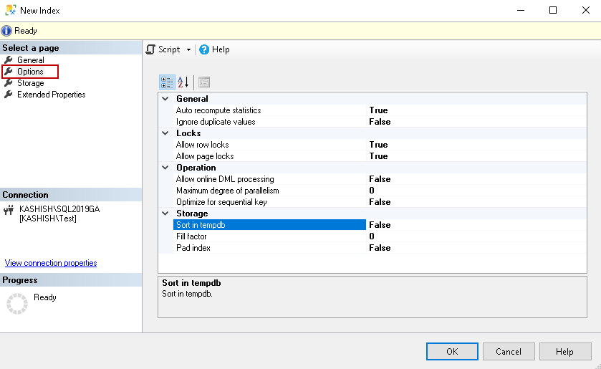The height and width of the screenshot is (369, 601).
Task: Open the Script dropdown arrow
Action: click(189, 49)
